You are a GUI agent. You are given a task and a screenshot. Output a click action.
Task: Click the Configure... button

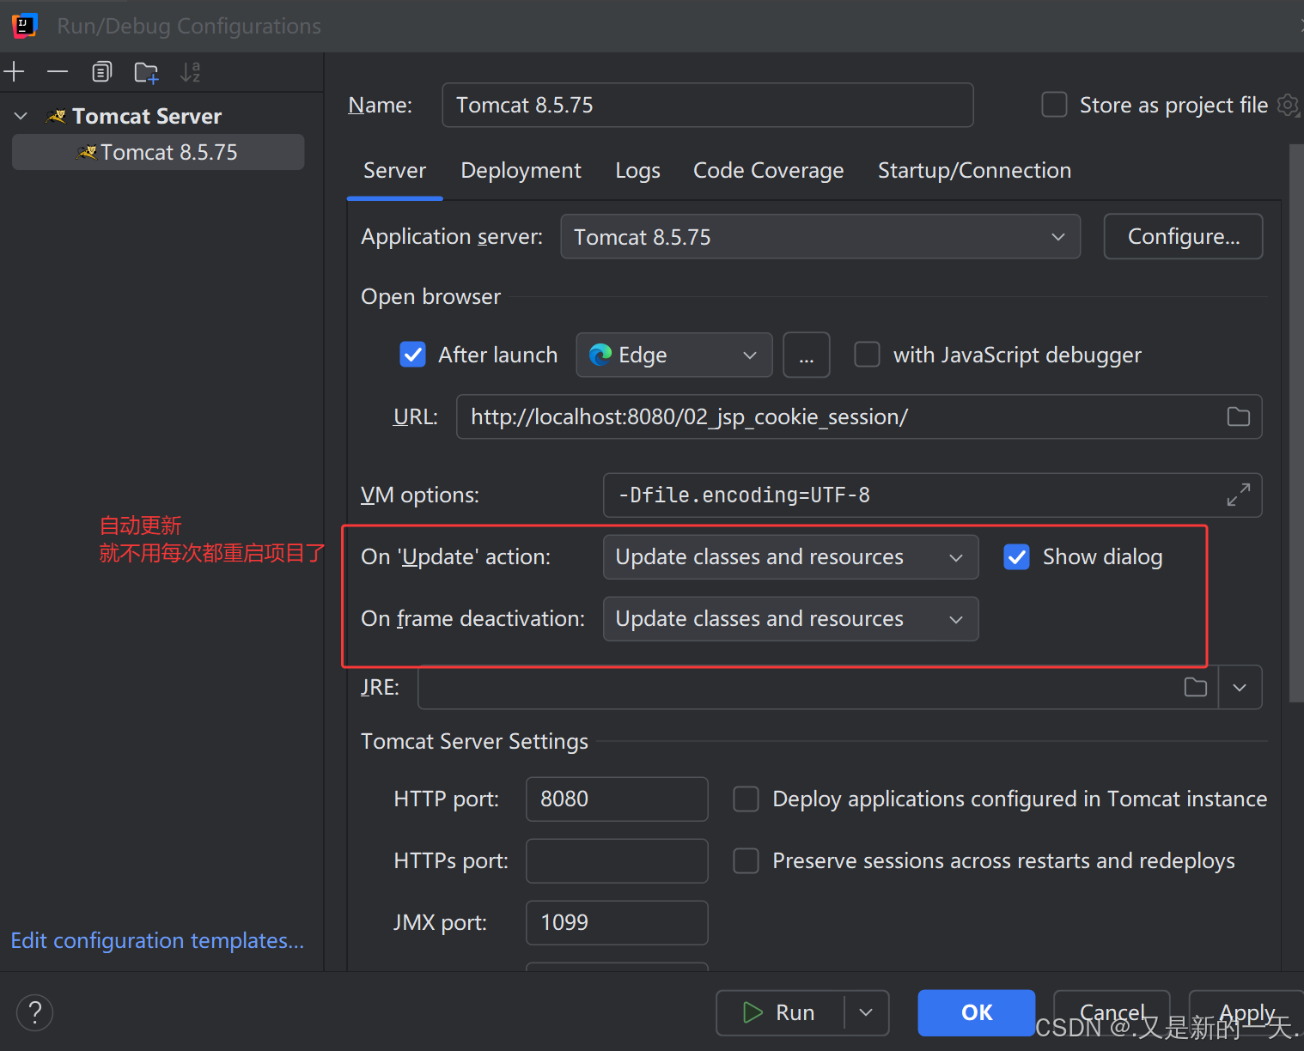[1183, 236]
